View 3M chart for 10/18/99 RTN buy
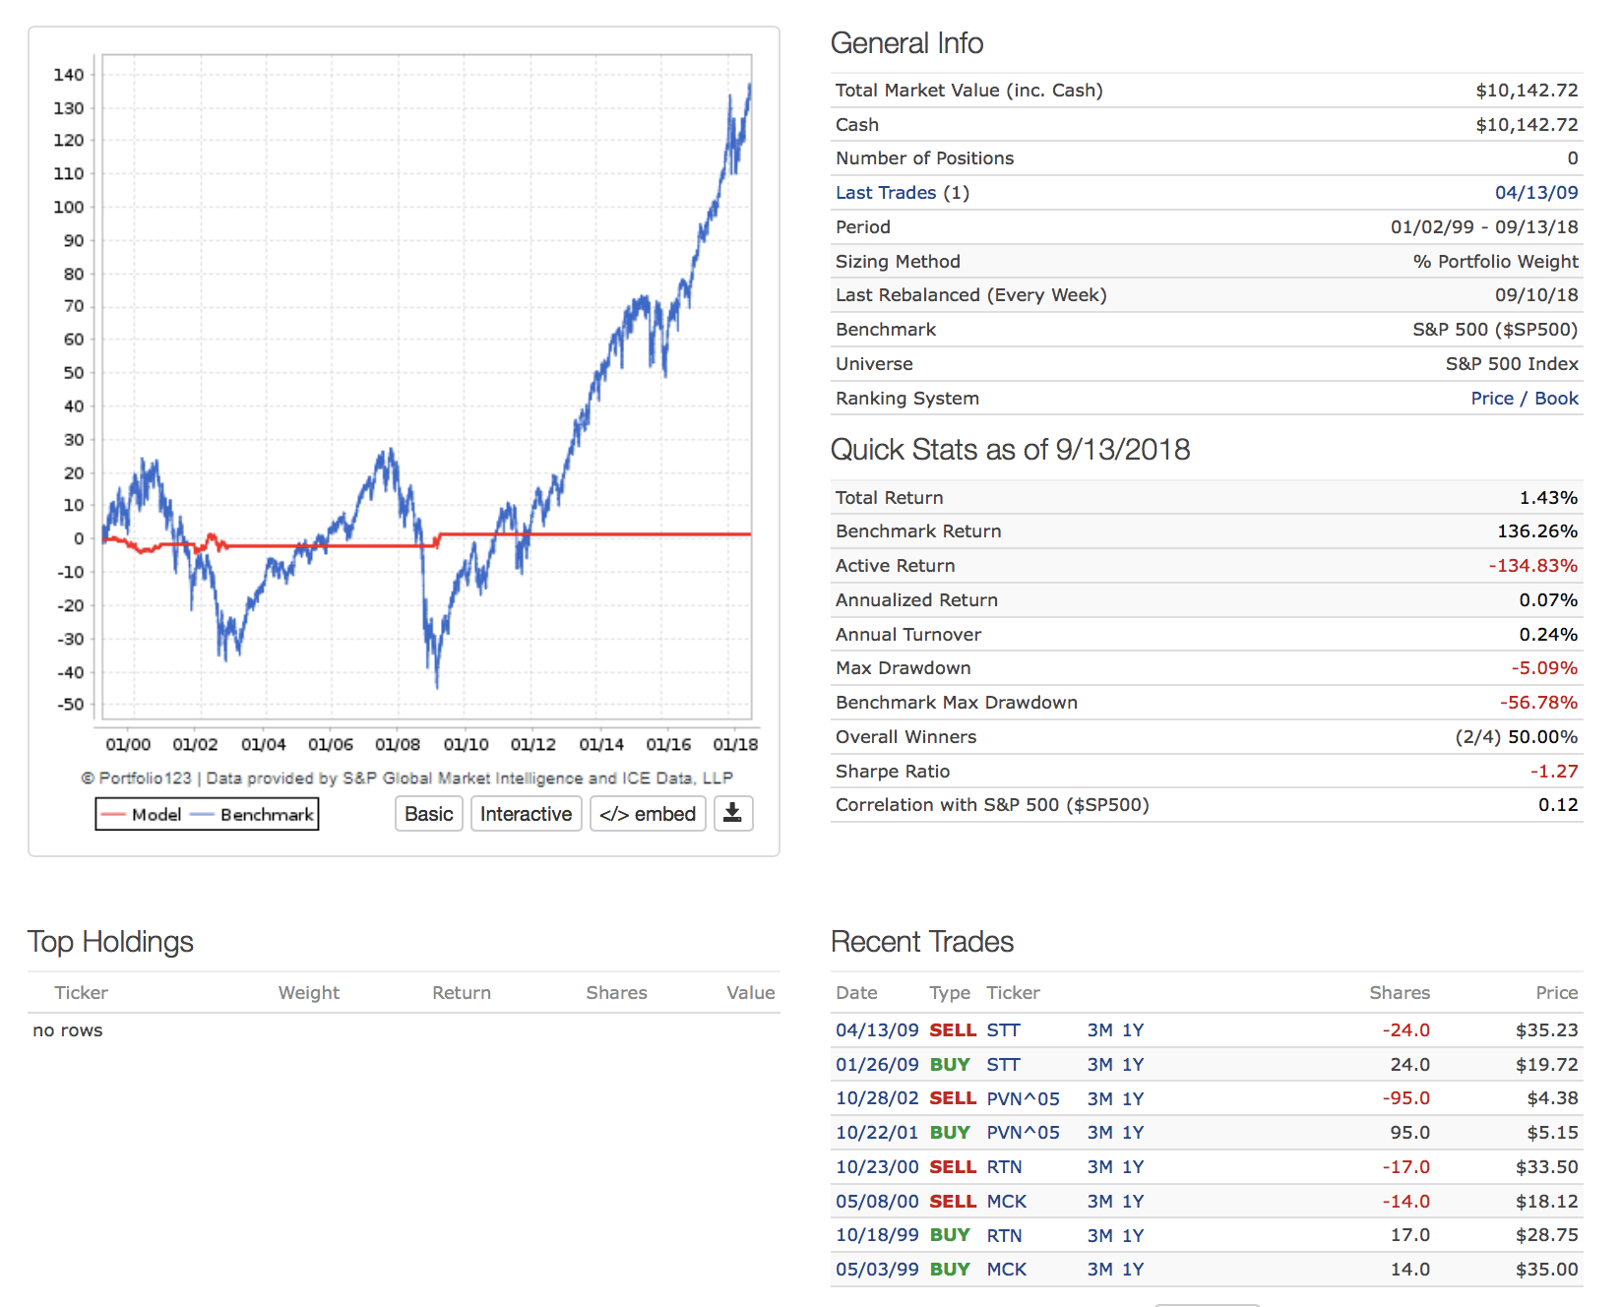The height and width of the screenshot is (1307, 1622). 1099,1235
